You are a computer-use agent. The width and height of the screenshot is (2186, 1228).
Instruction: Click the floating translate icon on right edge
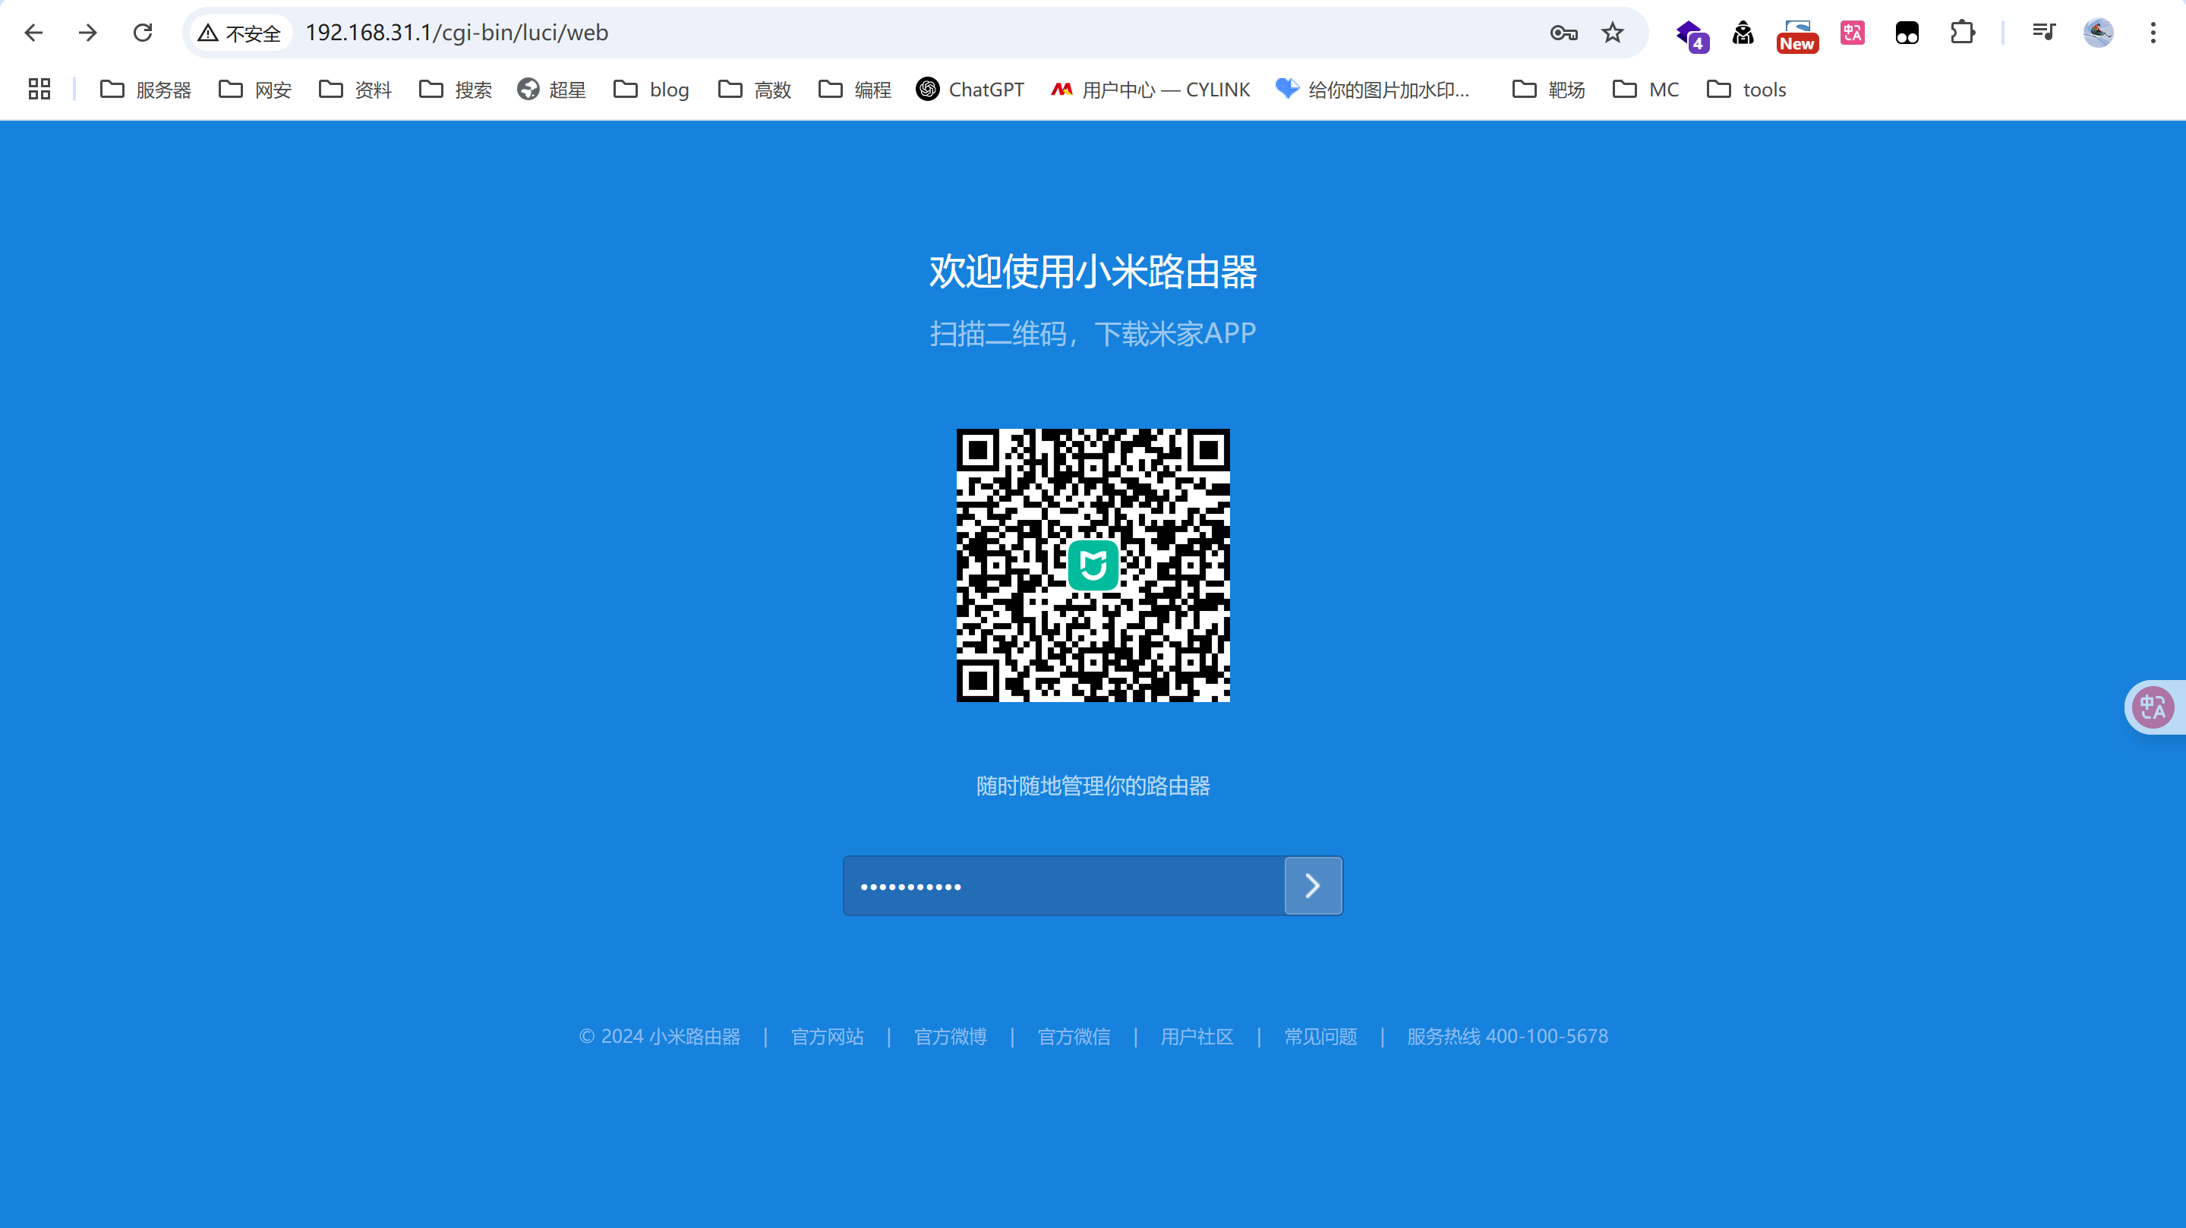coord(2153,707)
